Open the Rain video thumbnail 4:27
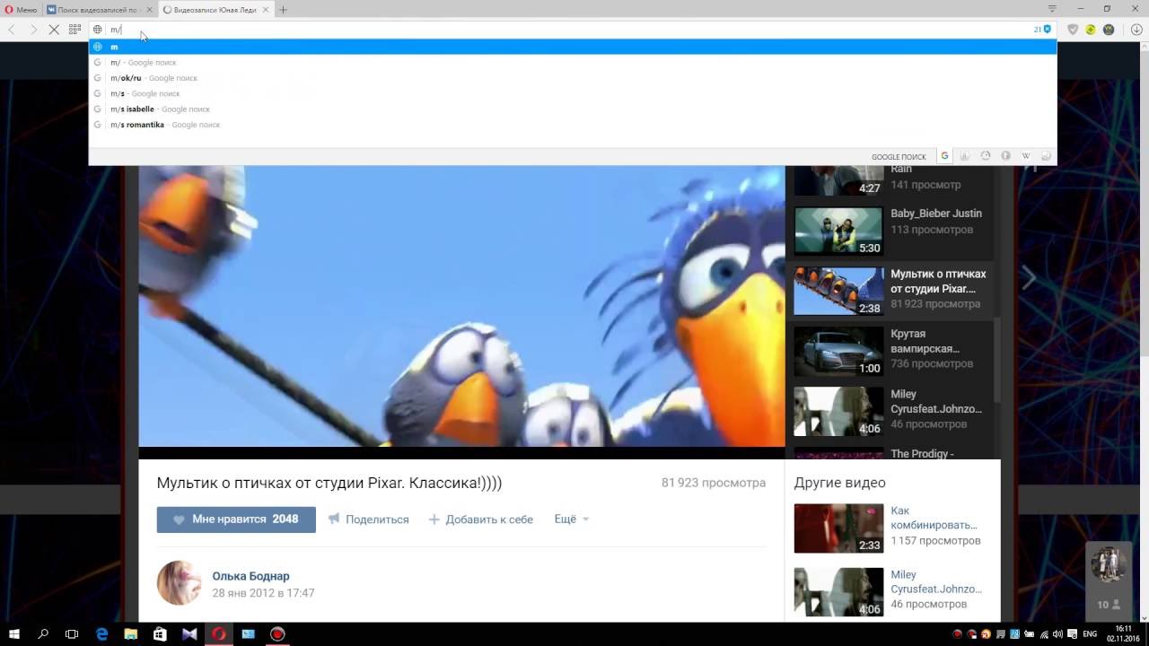The width and height of the screenshot is (1149, 646). pos(838,180)
